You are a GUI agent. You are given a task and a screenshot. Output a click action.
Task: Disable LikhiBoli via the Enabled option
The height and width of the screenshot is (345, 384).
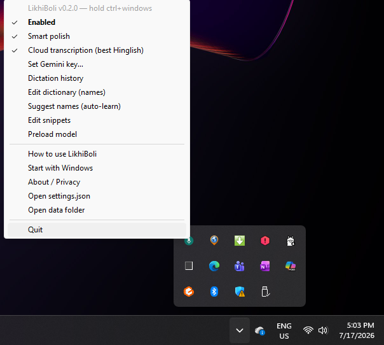pyautogui.click(x=97, y=22)
